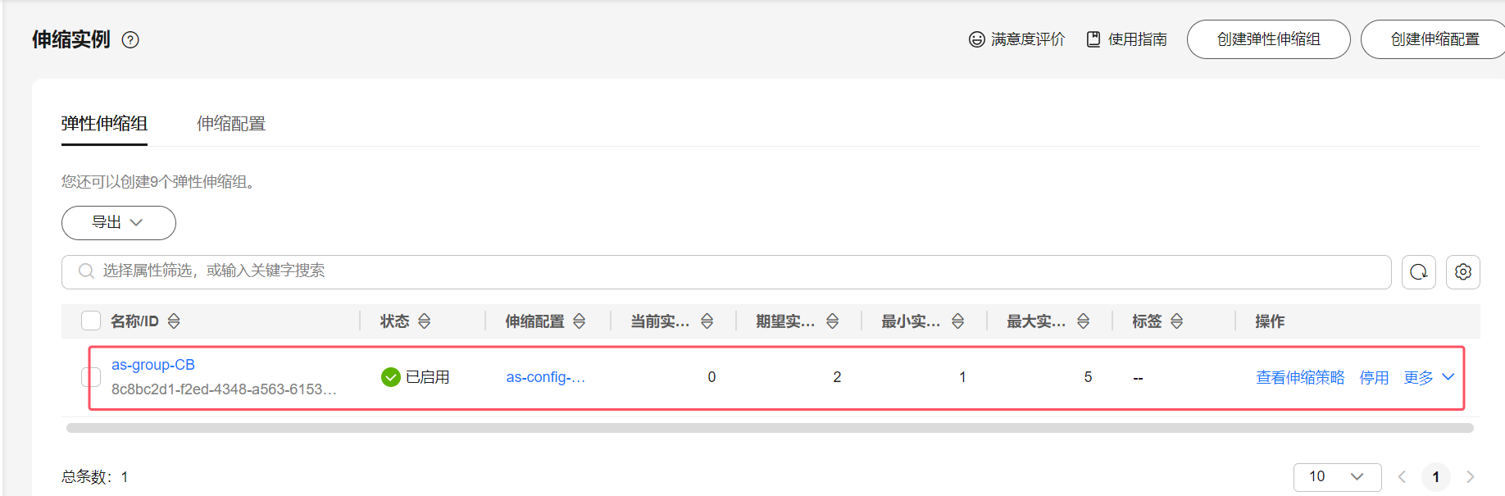Click horizontal scrollbar under the table
Viewport: 1505px width, 496px height.
770,428
